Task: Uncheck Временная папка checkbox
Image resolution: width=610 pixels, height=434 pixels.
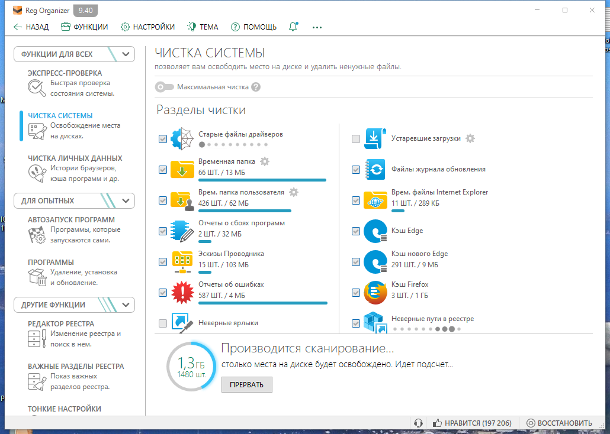Action: tap(163, 170)
